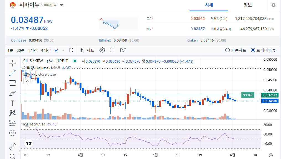Image resolution: width=281 pixels, height=159 pixels.
Task: Open the emoji icons tool
Action: coord(12,133)
